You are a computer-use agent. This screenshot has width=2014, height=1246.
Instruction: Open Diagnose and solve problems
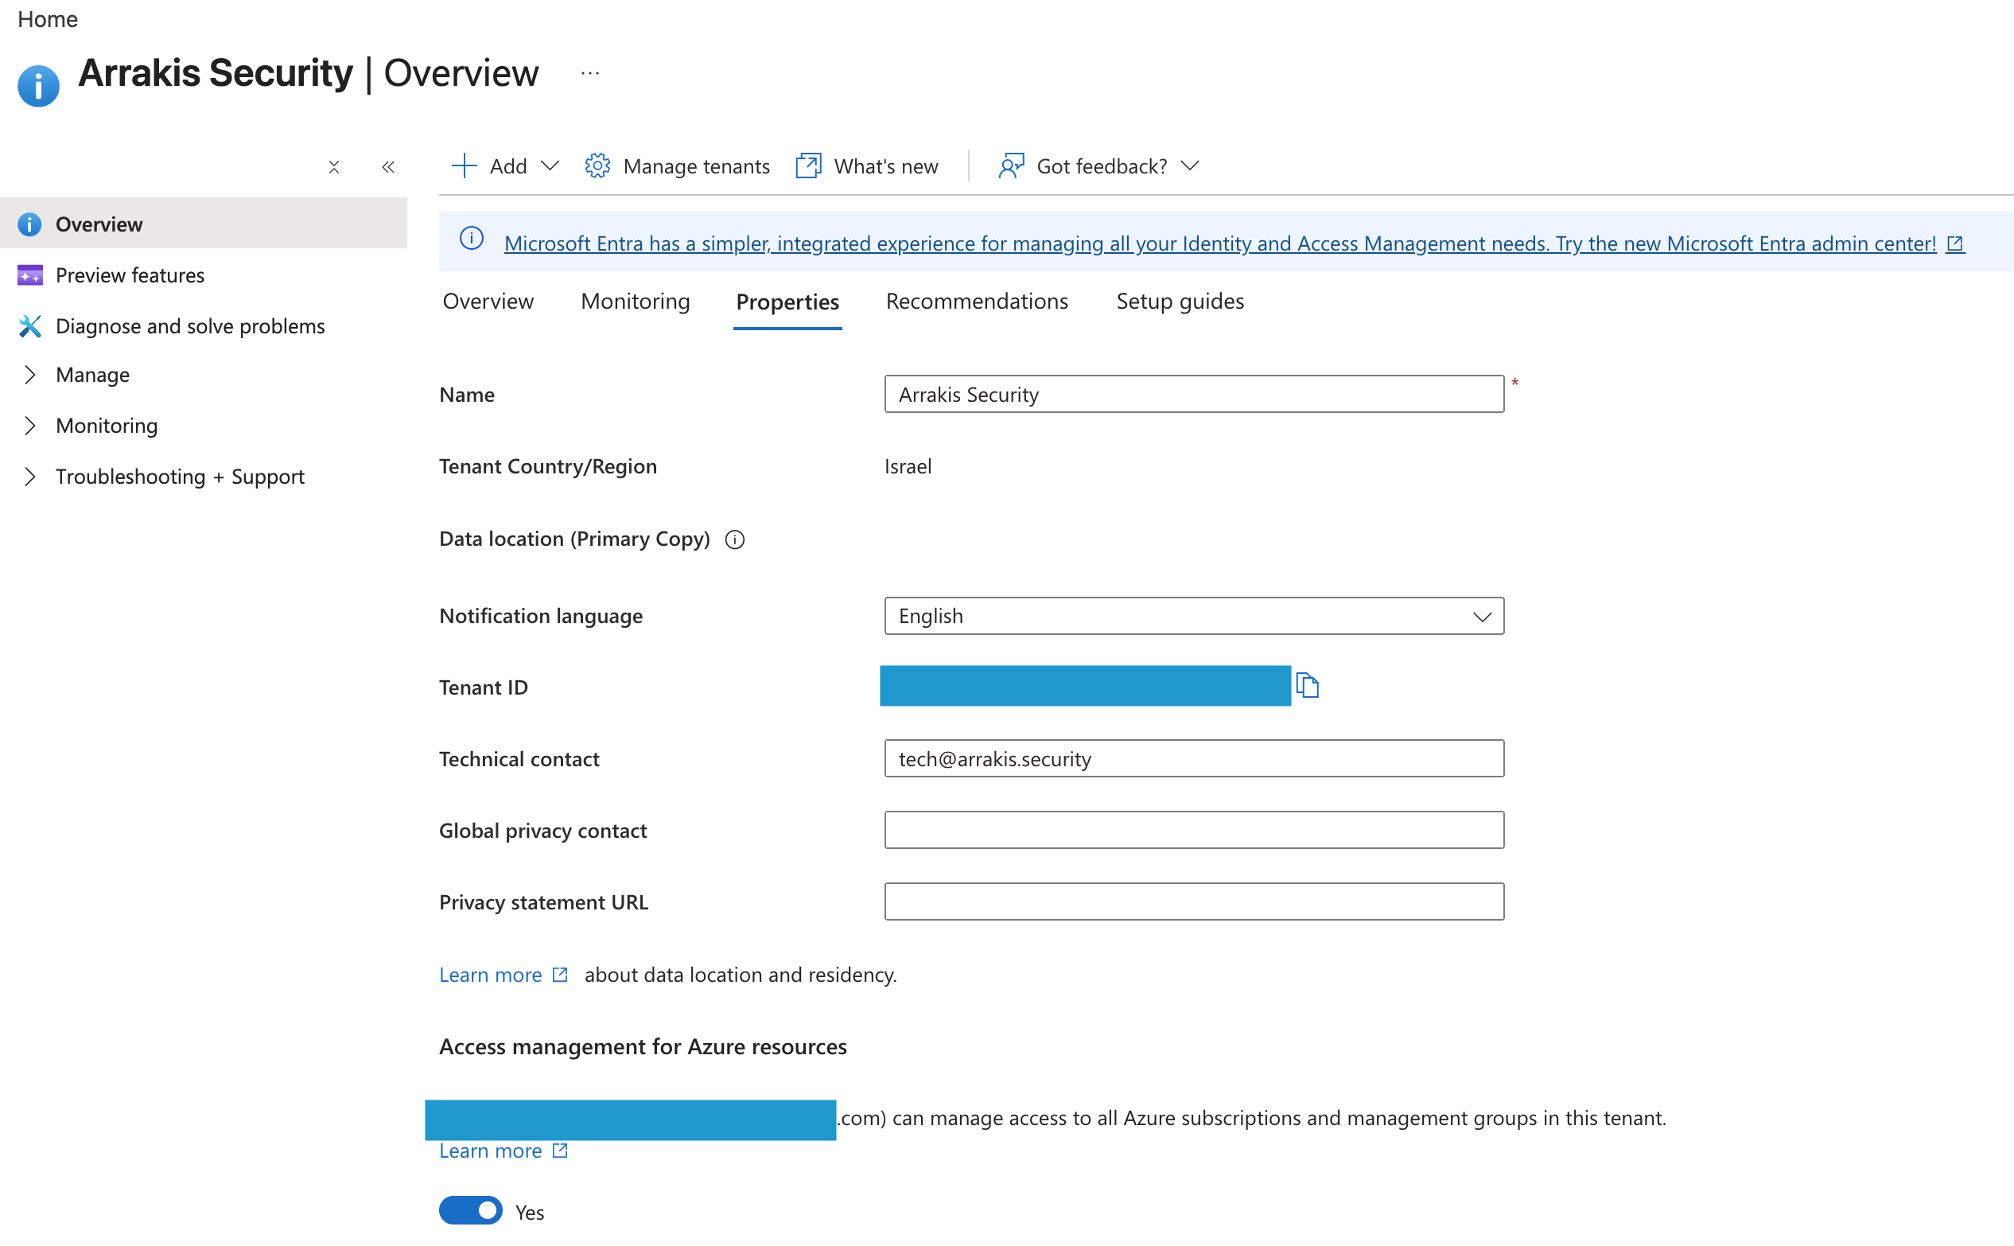coord(190,326)
